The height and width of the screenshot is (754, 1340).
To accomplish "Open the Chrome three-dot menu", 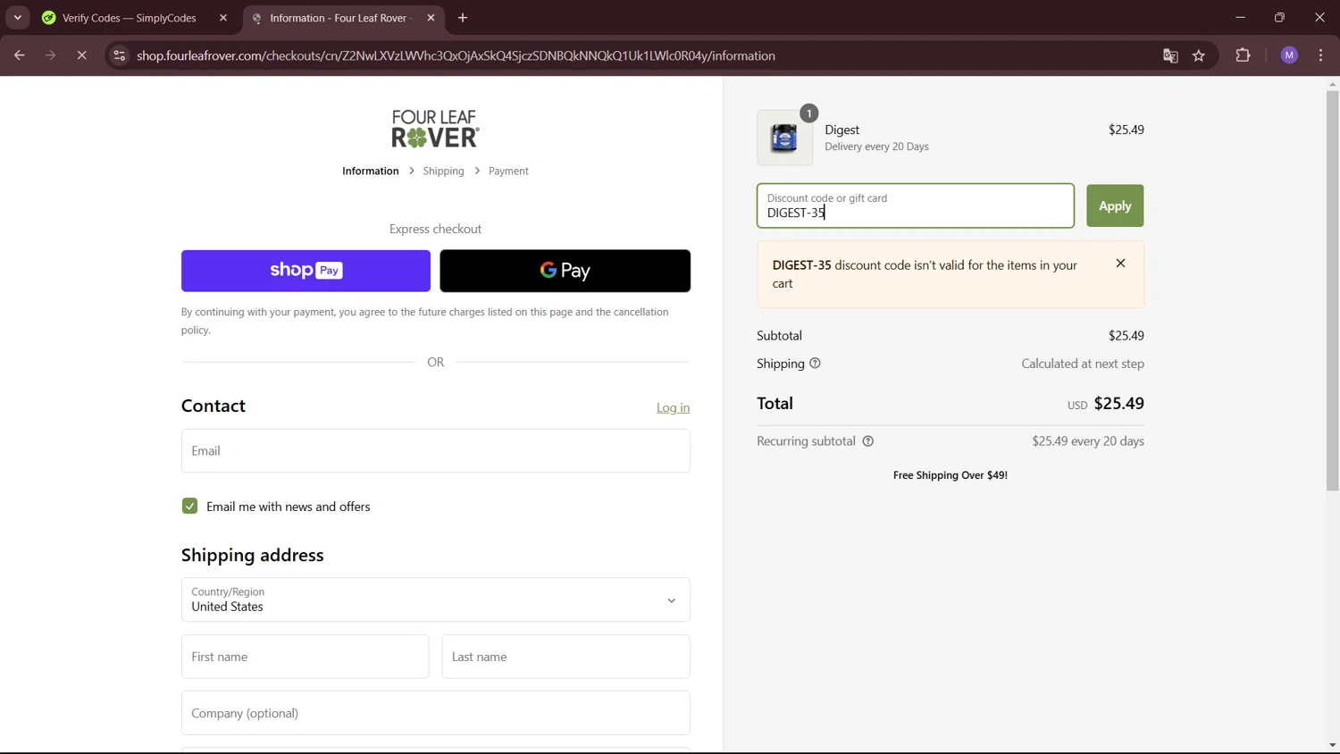I will point(1320,55).
